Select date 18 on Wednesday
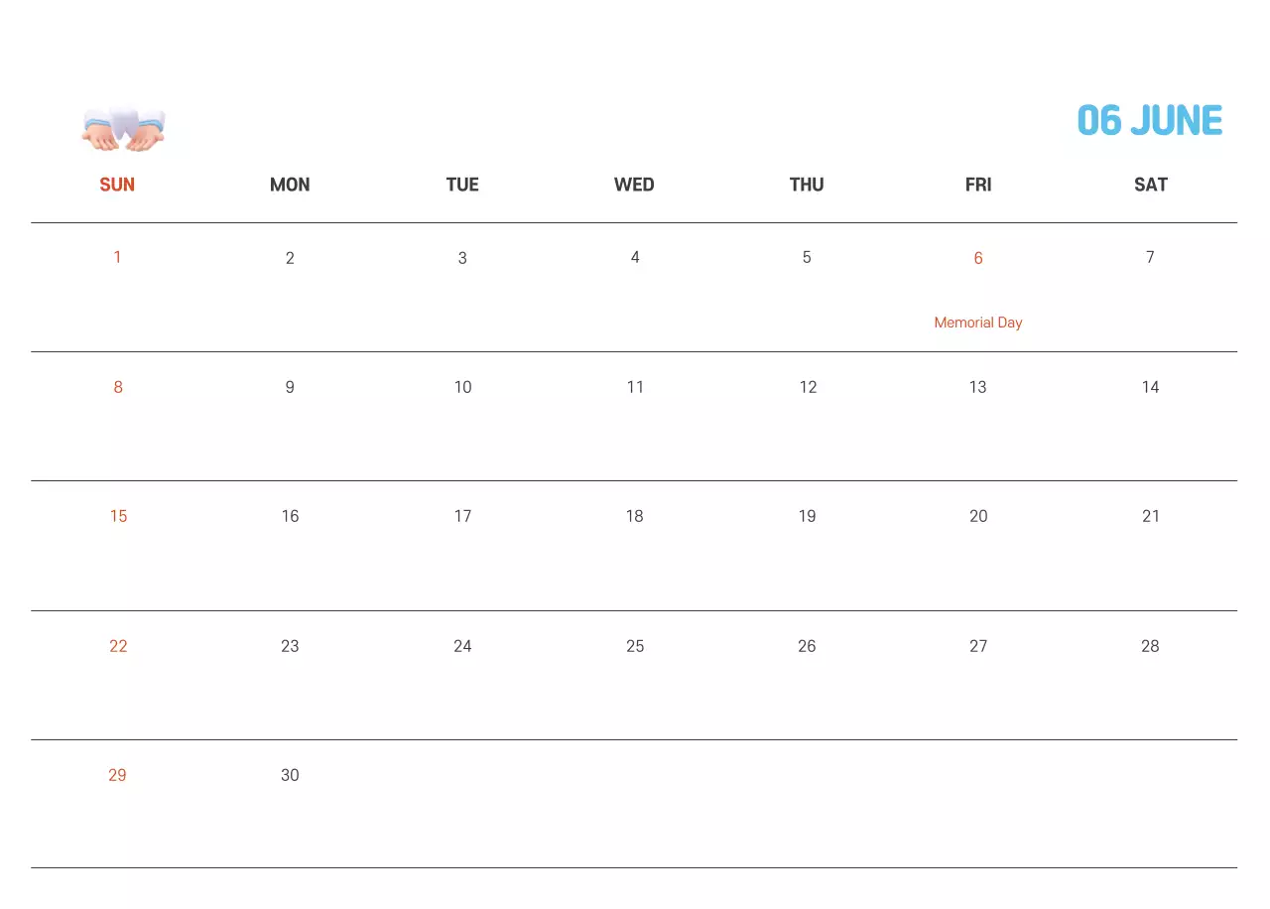Viewport: 1270px width, 909px height. point(634,516)
